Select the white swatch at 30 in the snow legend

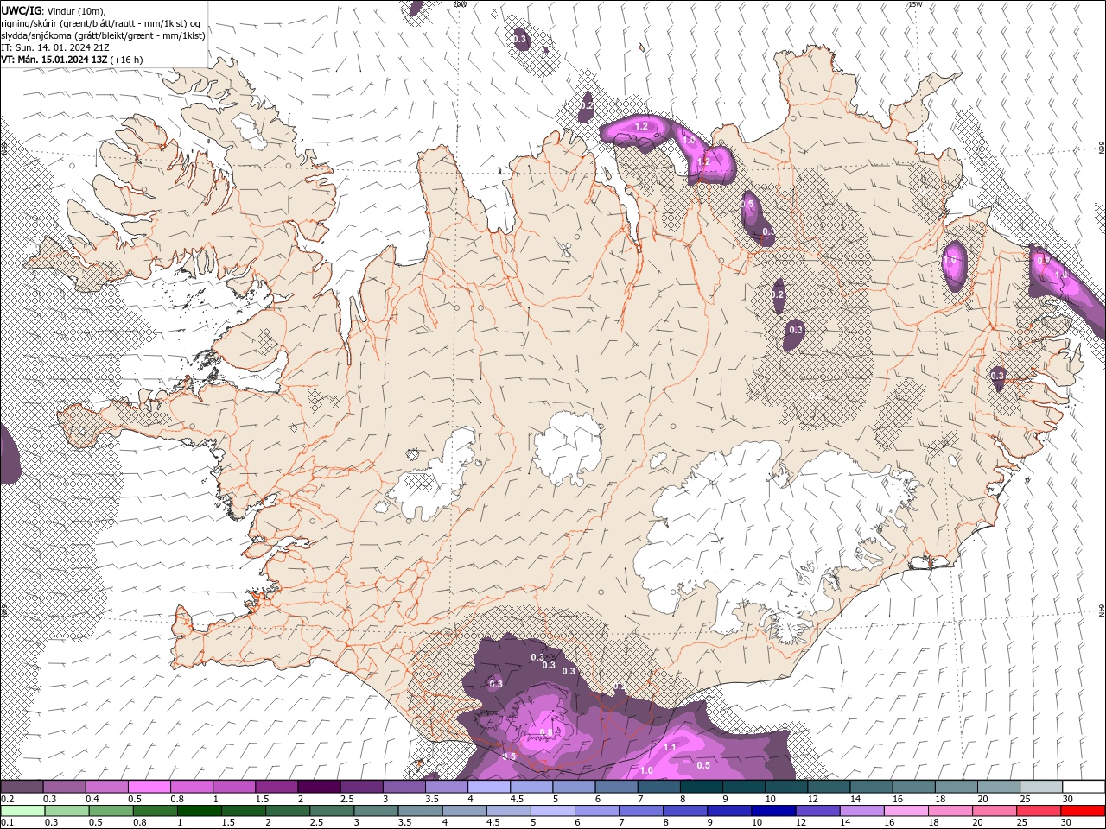point(1084,787)
